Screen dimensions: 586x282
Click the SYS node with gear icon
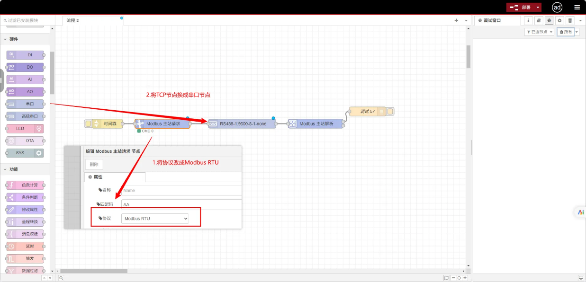click(26, 153)
